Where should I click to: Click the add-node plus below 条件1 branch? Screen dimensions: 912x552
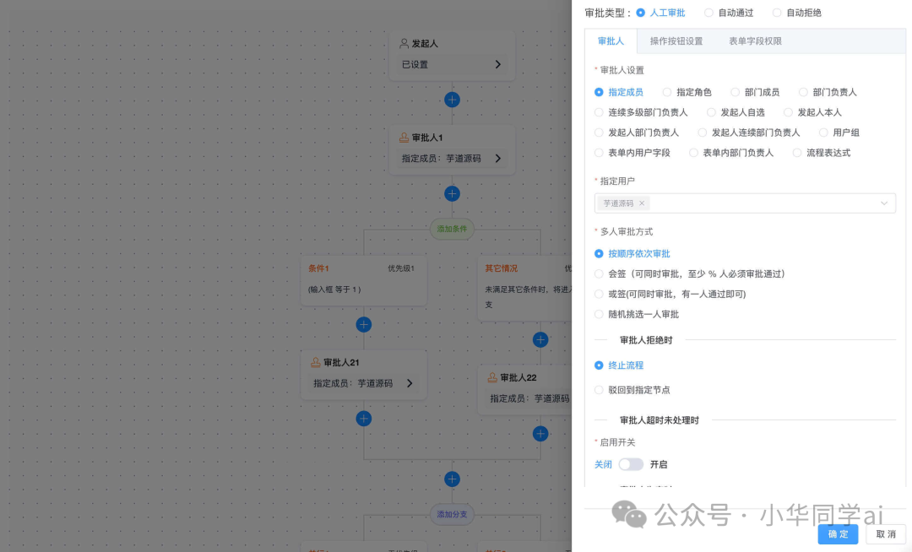(363, 324)
